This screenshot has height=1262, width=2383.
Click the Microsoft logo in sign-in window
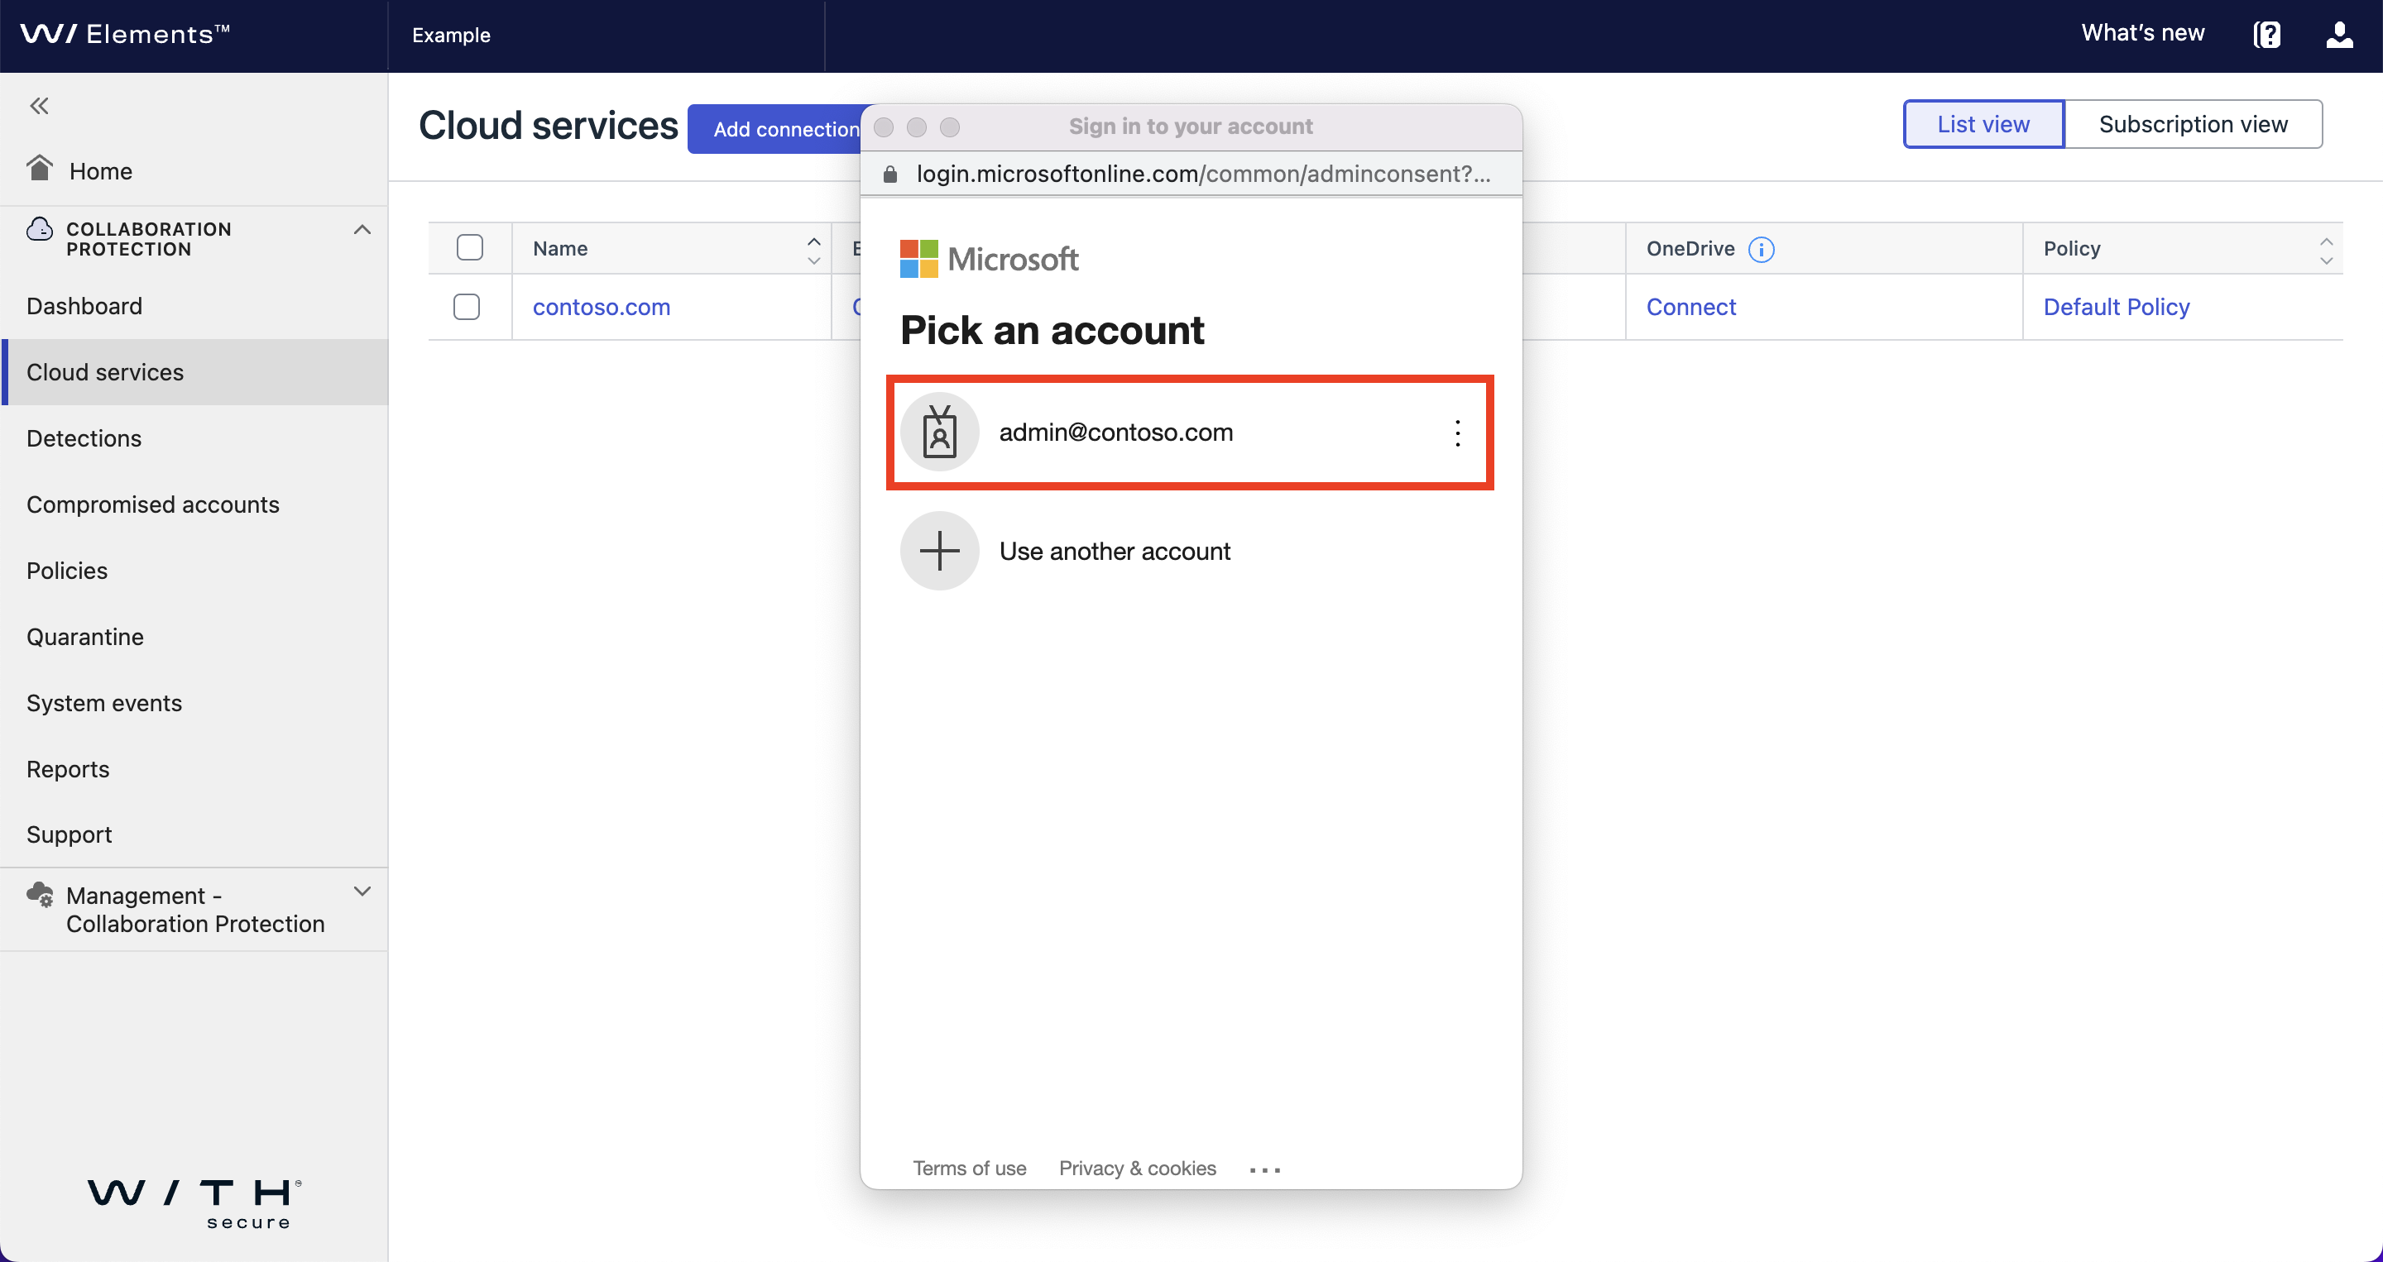click(989, 259)
